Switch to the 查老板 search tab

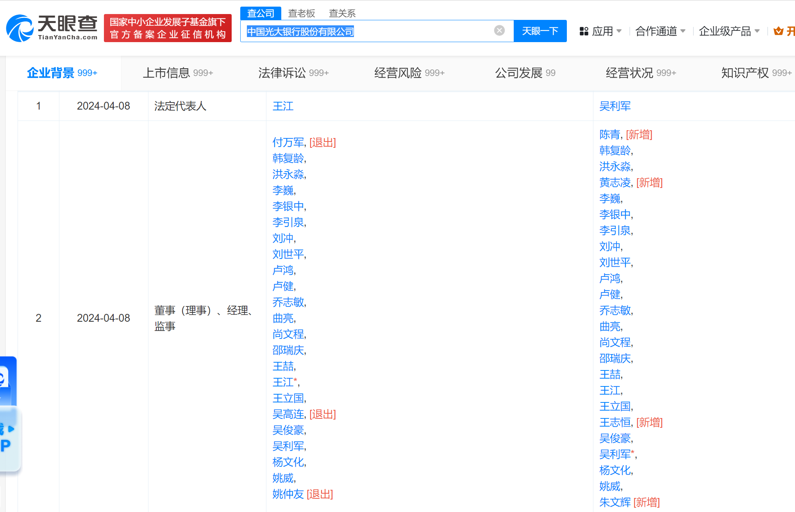[301, 13]
